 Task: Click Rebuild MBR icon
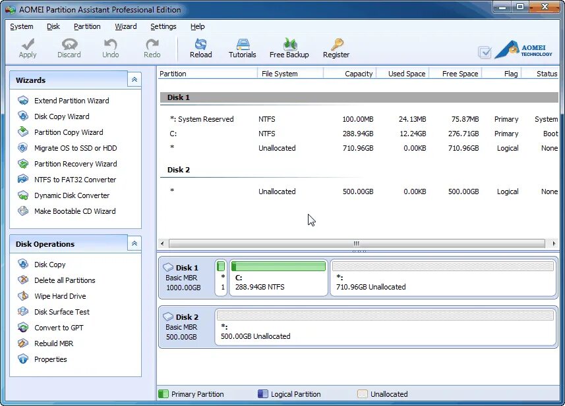click(x=23, y=343)
